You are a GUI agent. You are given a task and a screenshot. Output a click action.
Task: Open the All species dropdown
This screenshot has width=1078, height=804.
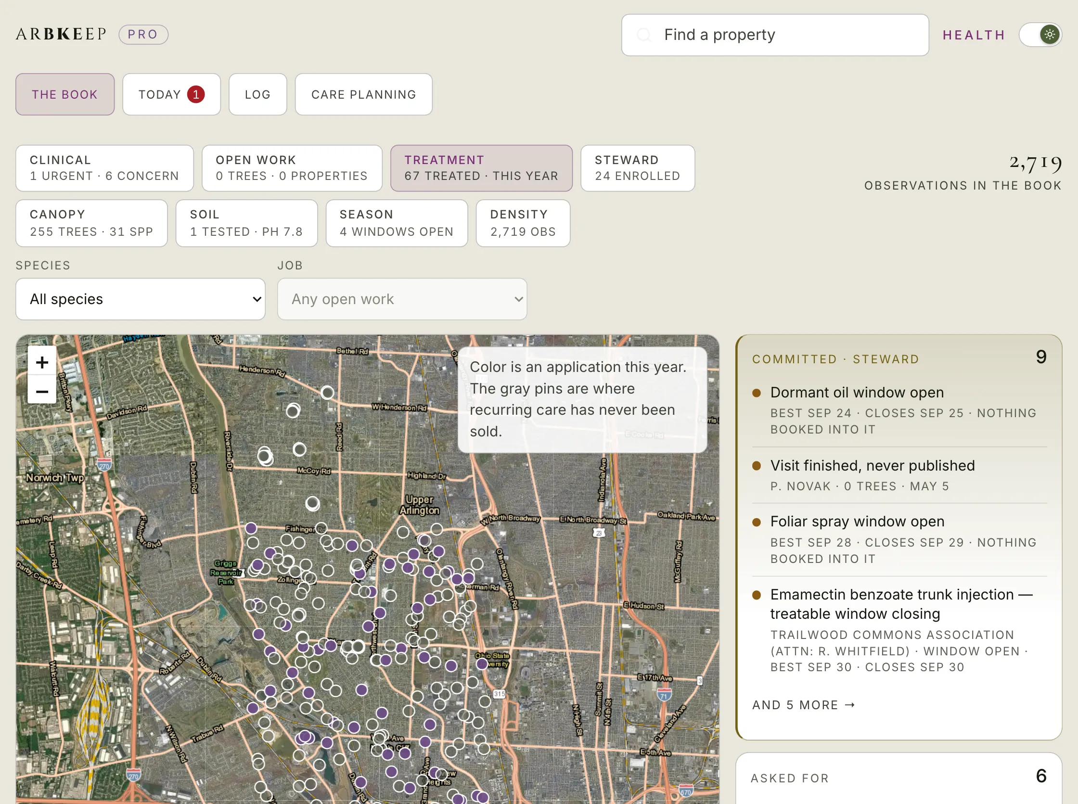point(141,299)
